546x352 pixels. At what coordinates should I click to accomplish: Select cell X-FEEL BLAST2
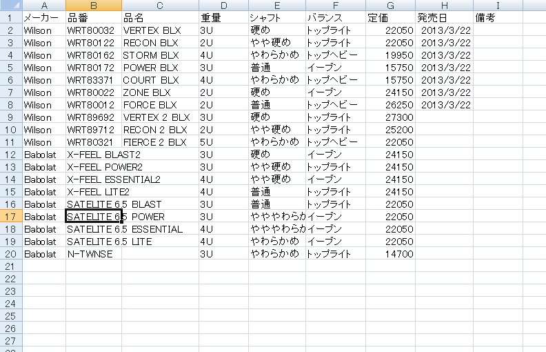[x=94, y=155]
